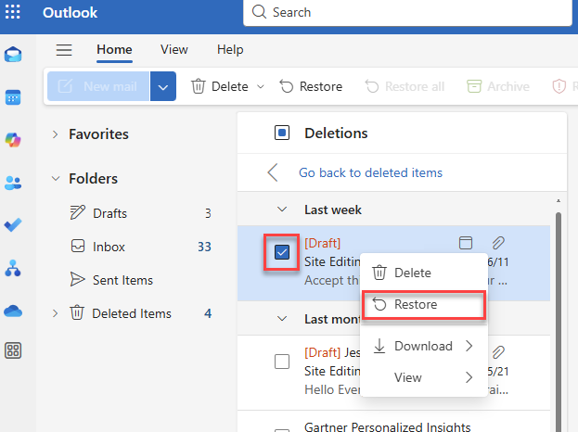Choose Restore in the context menu
578x432 pixels.
click(x=415, y=304)
